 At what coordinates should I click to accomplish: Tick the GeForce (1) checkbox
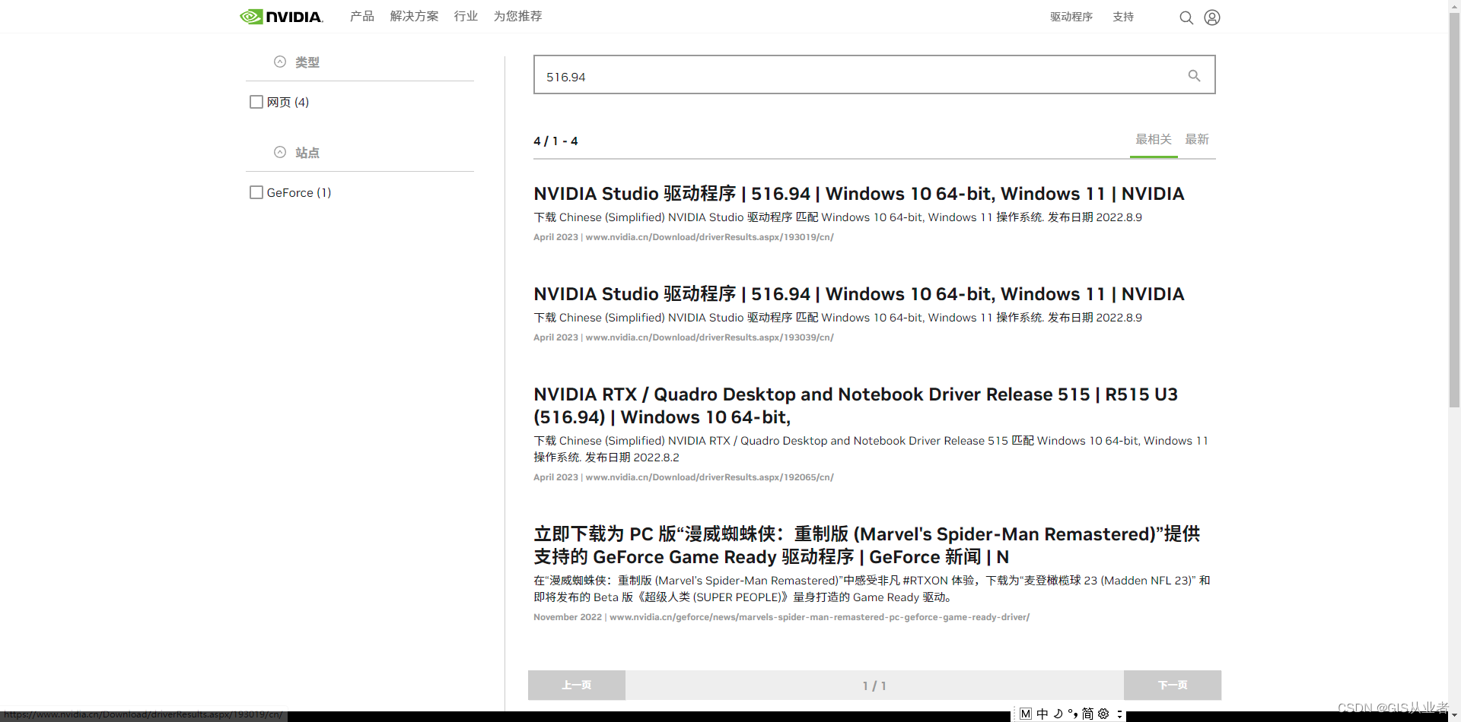pos(256,192)
